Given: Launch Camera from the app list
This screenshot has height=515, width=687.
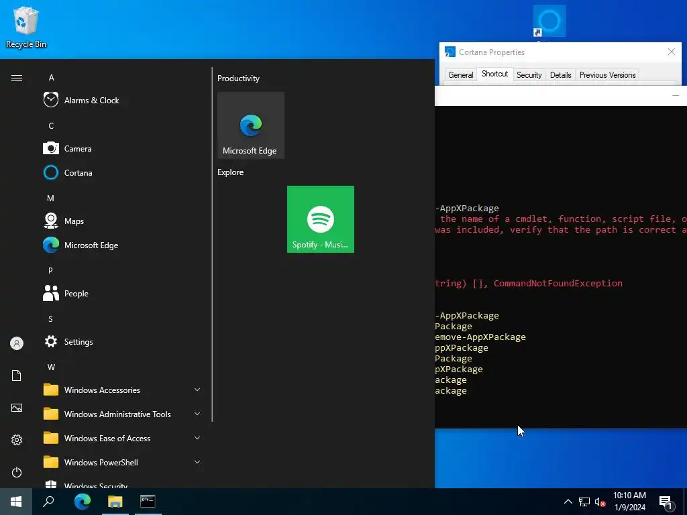Looking at the screenshot, I should 123,148.
